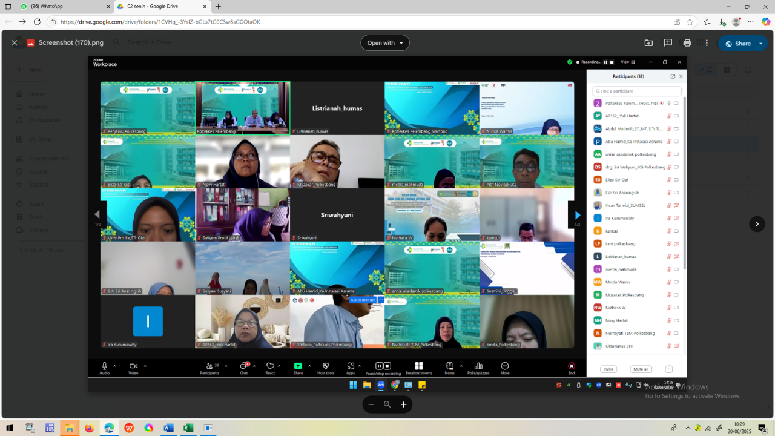Click the Share button
This screenshot has height=436, width=775.
[737, 44]
